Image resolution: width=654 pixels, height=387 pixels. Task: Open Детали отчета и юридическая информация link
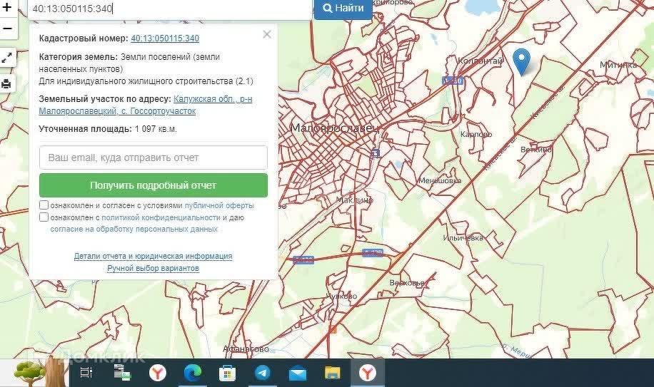153,256
